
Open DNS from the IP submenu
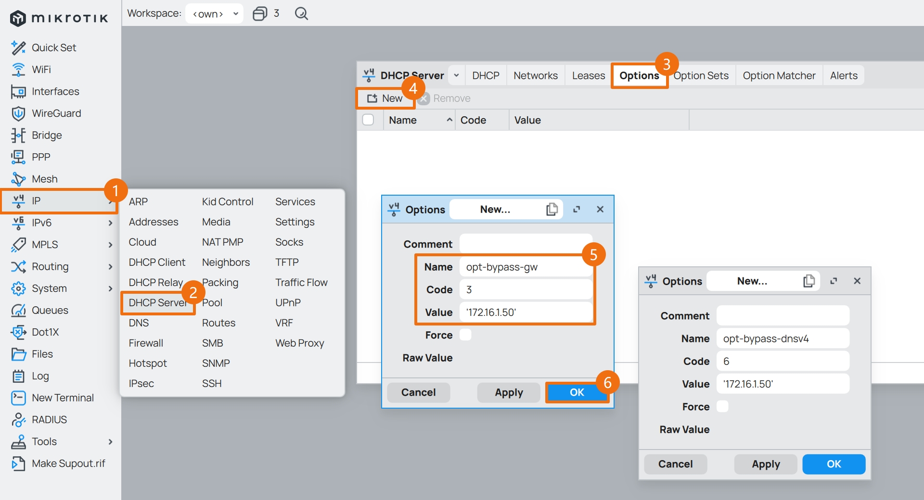point(139,323)
